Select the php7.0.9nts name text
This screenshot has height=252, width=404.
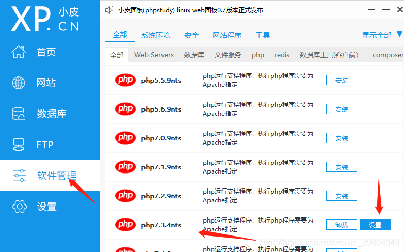pyautogui.click(x=161, y=138)
